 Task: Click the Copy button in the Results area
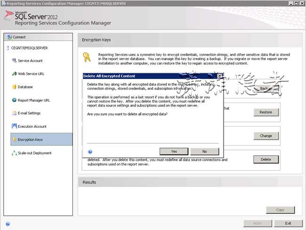click(x=280, y=210)
